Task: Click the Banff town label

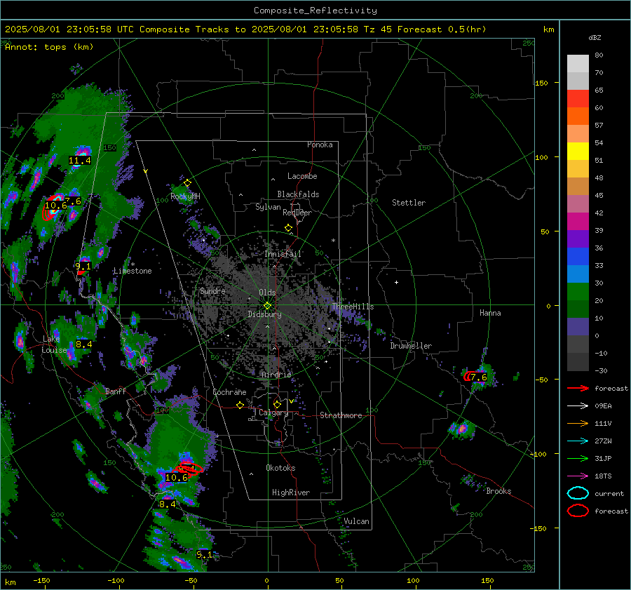Action: pyautogui.click(x=116, y=391)
